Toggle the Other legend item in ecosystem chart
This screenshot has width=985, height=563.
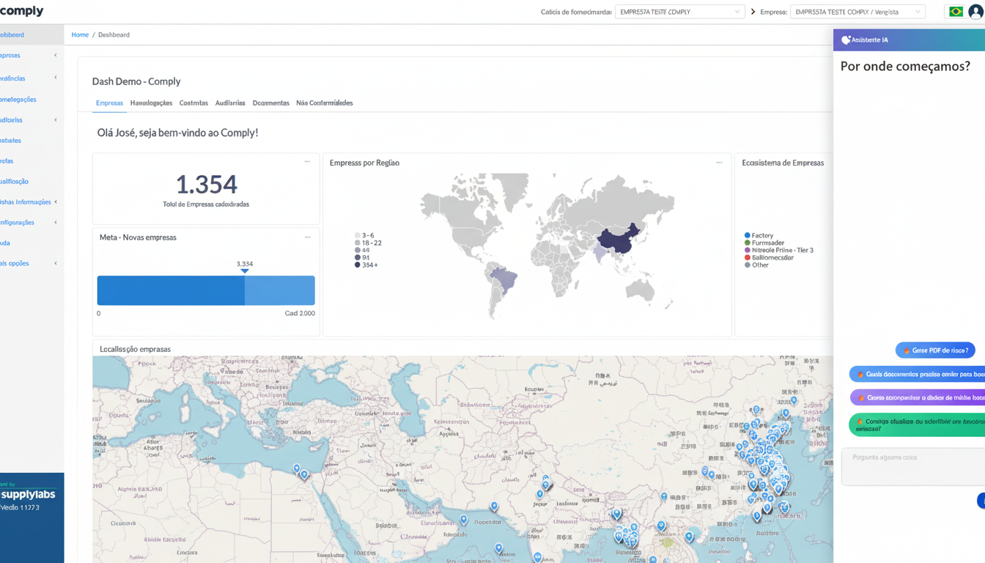pos(756,265)
